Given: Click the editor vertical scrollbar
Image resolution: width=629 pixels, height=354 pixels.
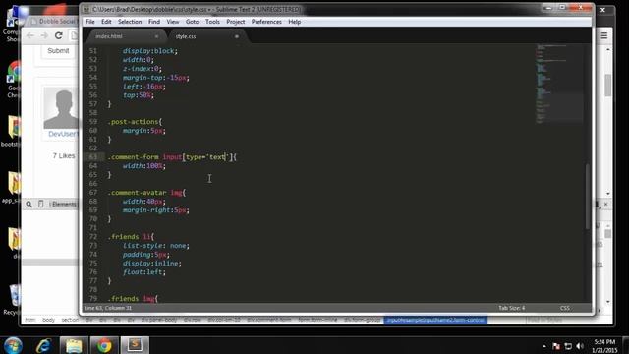Looking at the screenshot, I should pyautogui.click(x=588, y=197).
